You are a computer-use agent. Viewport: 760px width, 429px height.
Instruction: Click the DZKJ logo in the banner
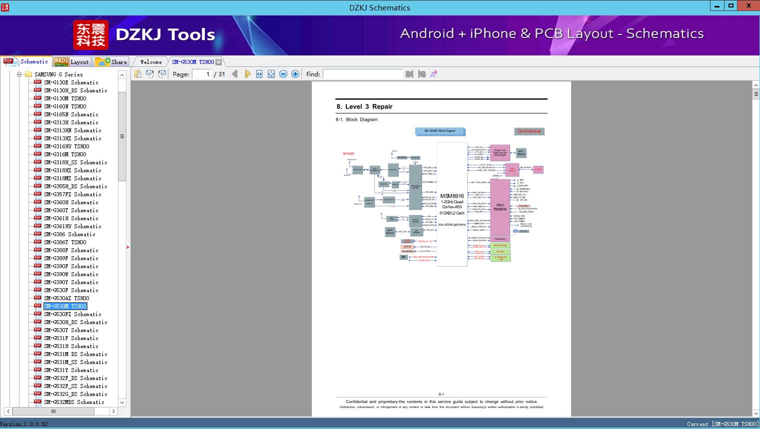coord(90,35)
